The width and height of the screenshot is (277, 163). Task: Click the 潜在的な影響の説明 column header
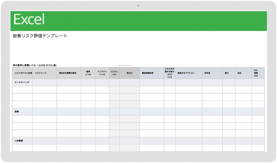coord(69,73)
